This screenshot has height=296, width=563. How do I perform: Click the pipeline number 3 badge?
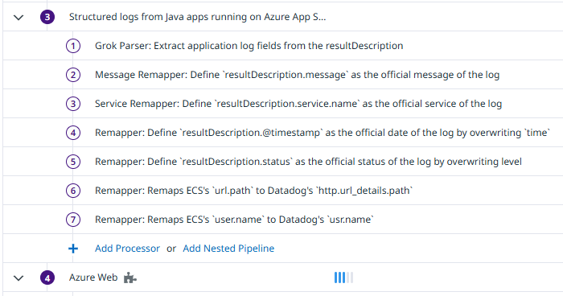[47, 17]
